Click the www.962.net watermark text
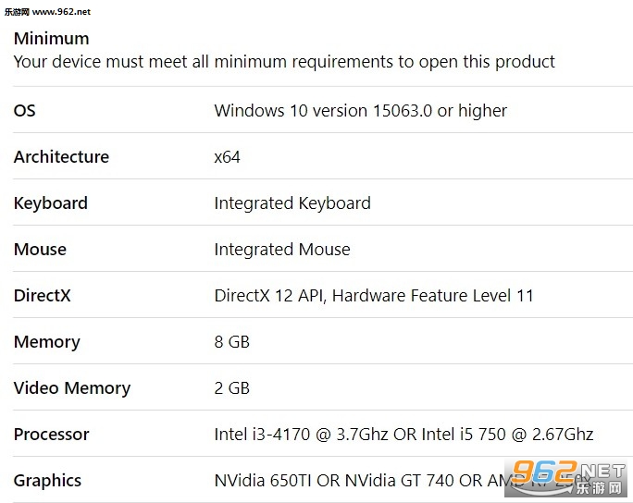This screenshot has width=633, height=503. coord(46,11)
